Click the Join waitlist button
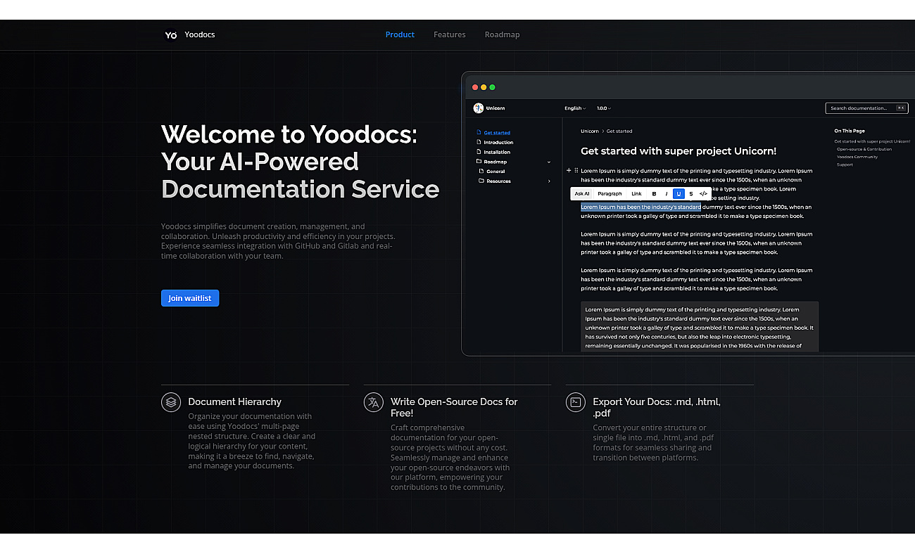The image size is (915, 554). [x=190, y=298]
